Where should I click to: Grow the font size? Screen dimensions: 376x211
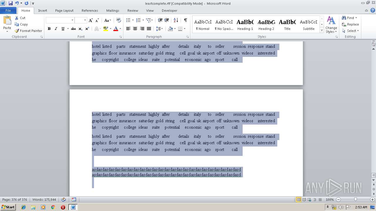90,20
